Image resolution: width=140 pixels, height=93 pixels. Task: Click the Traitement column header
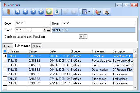(x=102, y=51)
